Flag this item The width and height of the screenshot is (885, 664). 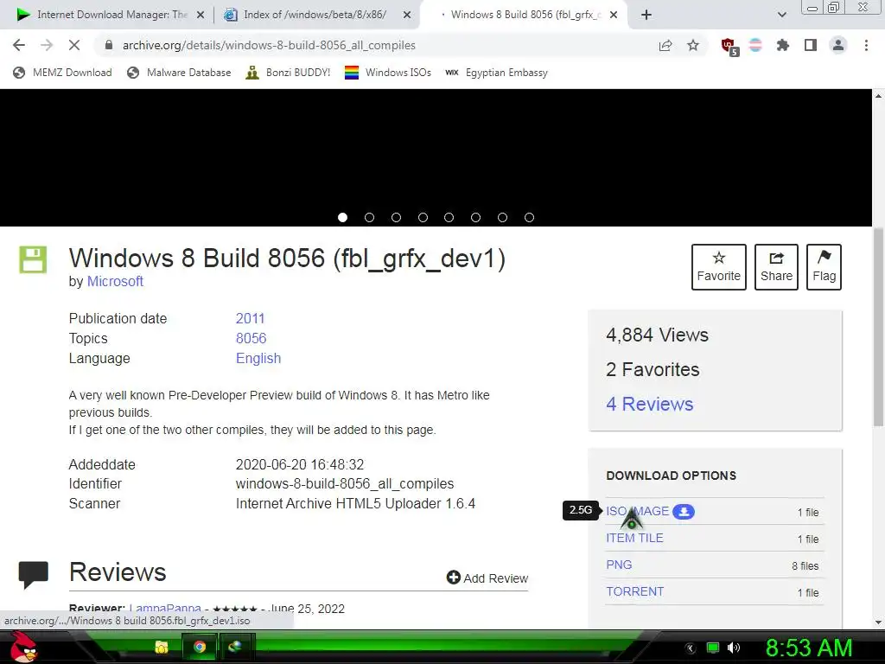[x=824, y=267]
